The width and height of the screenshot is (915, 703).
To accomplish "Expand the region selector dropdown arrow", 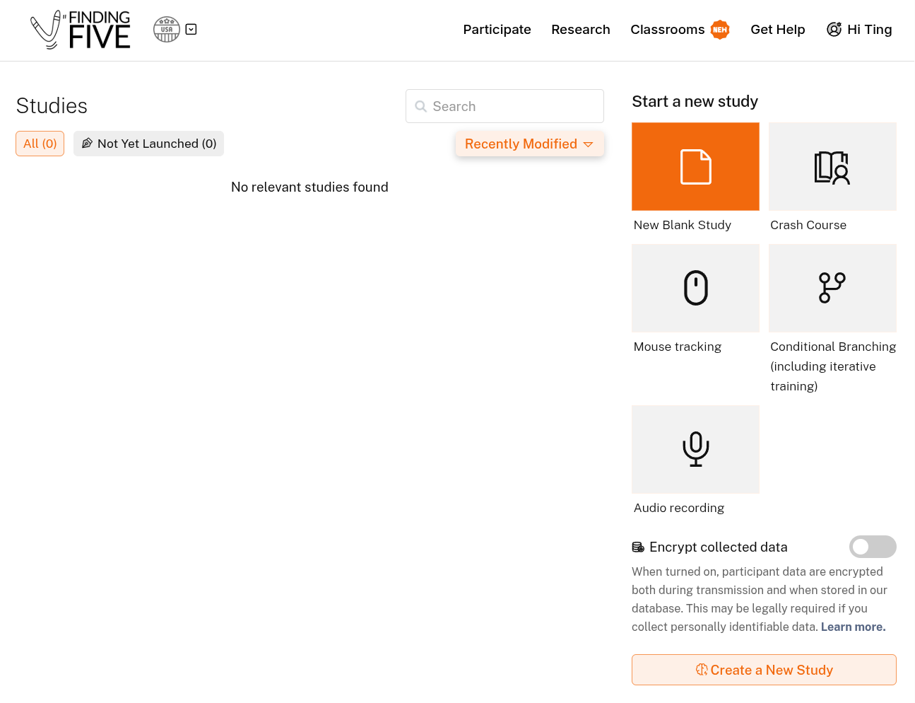I will point(191,30).
